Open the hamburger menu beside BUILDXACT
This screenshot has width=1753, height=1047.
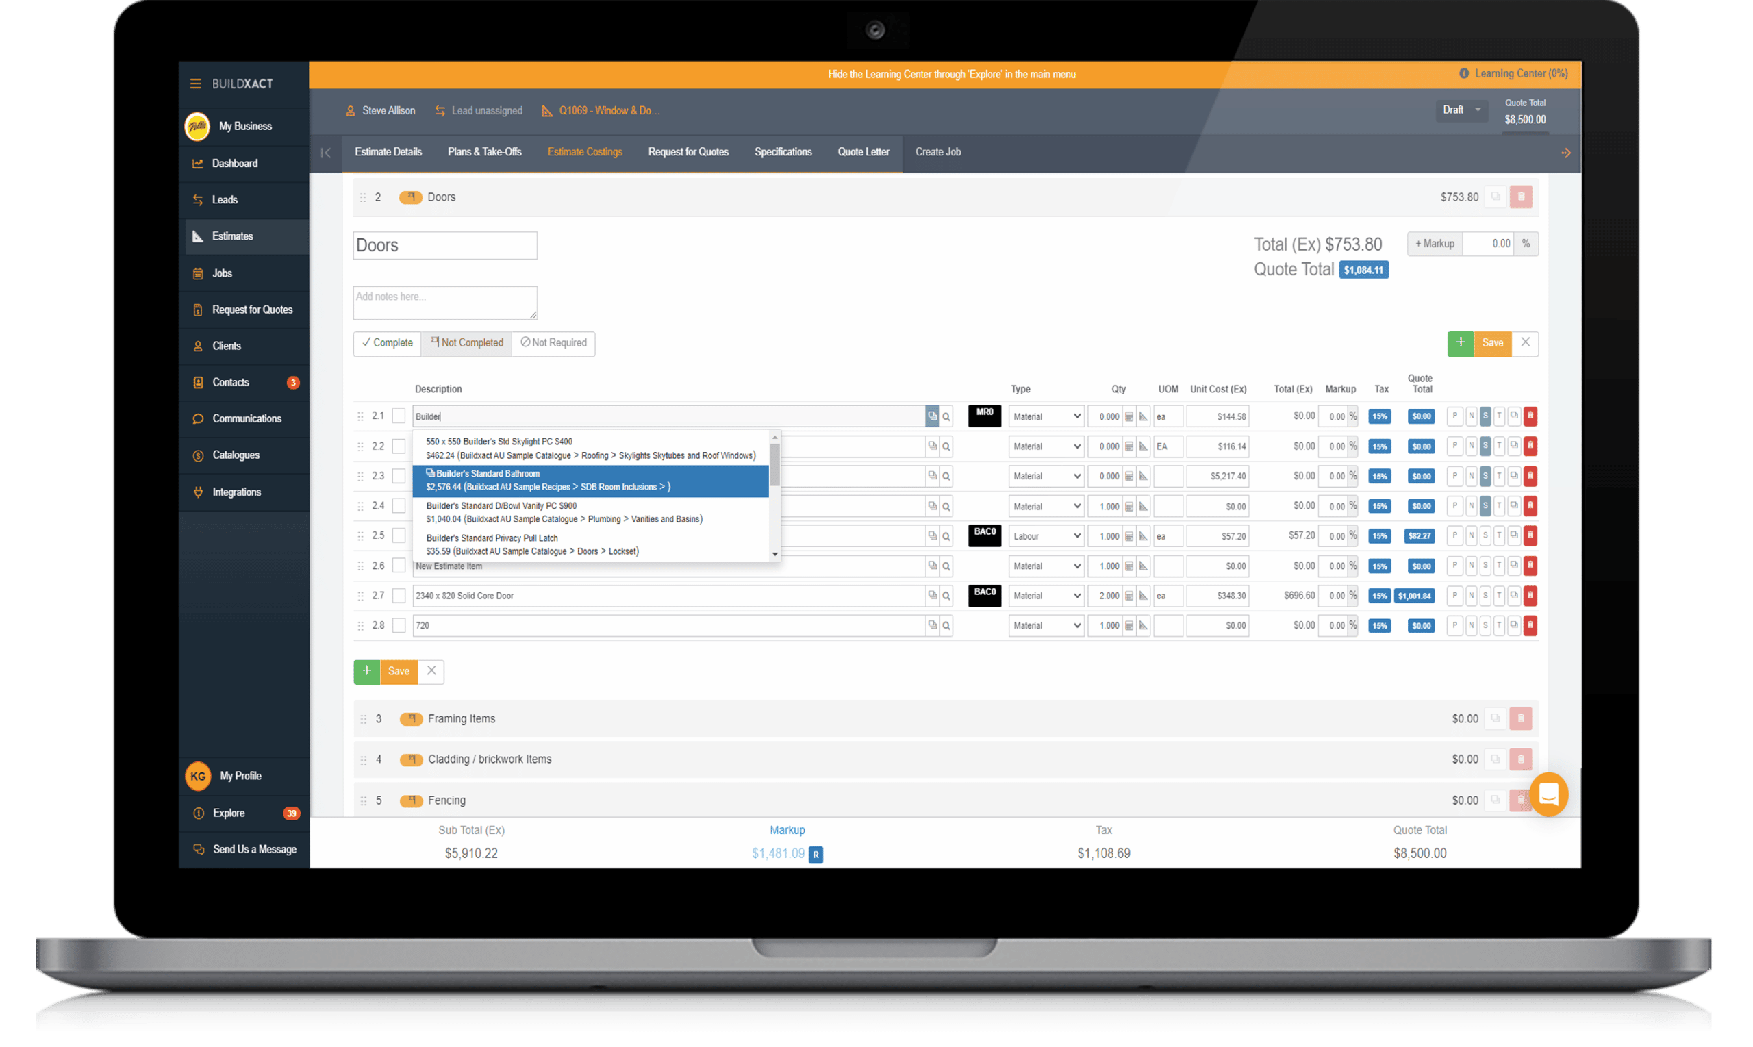click(x=195, y=84)
